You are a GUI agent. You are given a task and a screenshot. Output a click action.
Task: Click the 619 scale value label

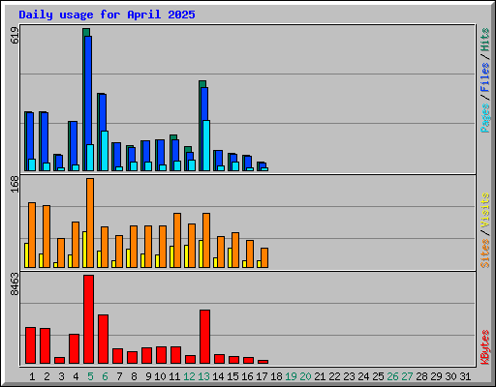[15, 36]
